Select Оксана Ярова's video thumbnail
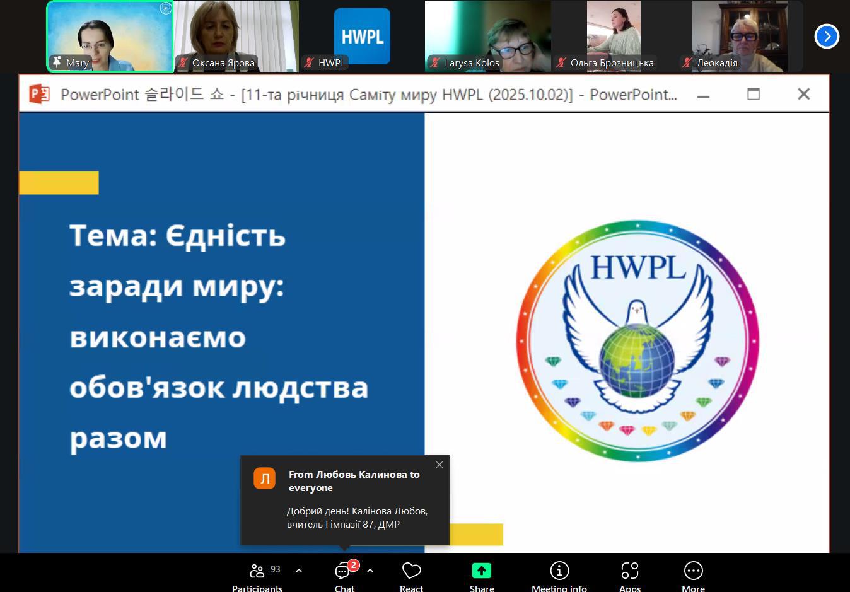 tap(236, 36)
